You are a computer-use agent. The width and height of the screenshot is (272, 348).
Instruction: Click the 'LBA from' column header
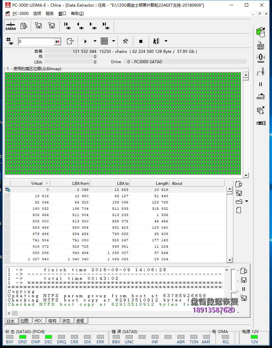click(80, 183)
